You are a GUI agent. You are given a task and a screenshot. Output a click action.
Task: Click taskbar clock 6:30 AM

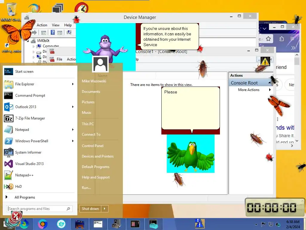[x=293, y=222]
